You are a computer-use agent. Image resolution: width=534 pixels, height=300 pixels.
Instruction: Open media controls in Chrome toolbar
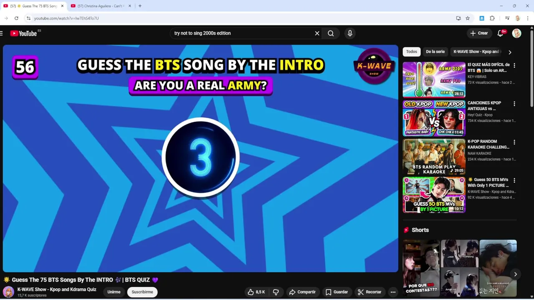507,18
